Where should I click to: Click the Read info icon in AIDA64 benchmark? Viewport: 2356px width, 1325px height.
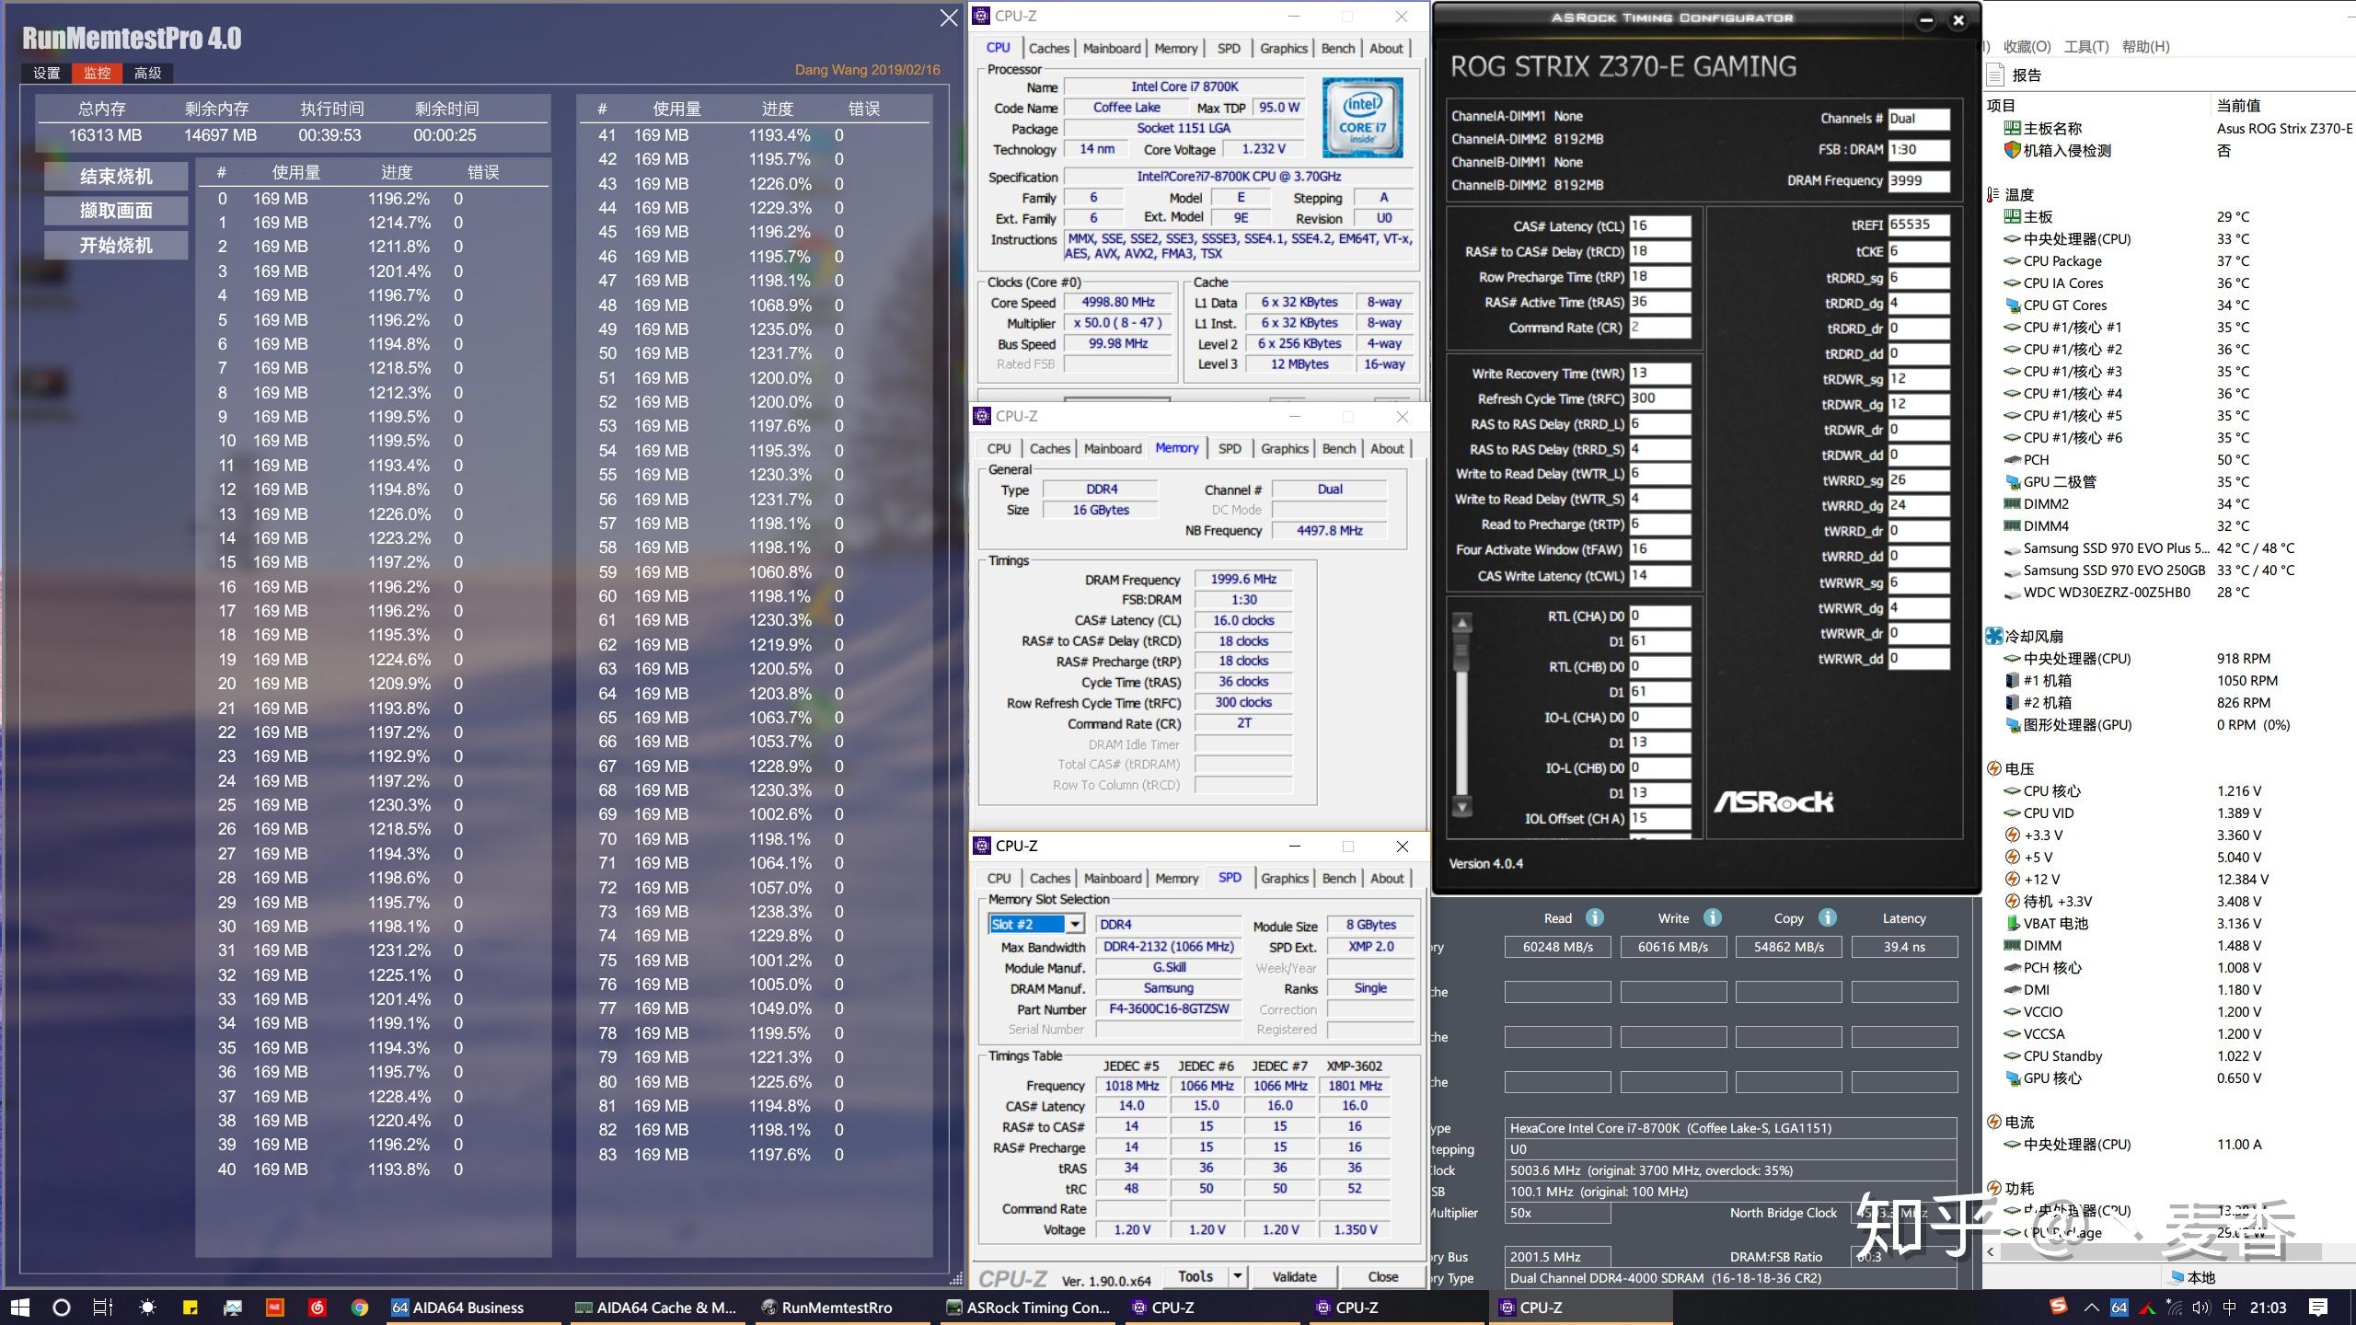click(1595, 917)
